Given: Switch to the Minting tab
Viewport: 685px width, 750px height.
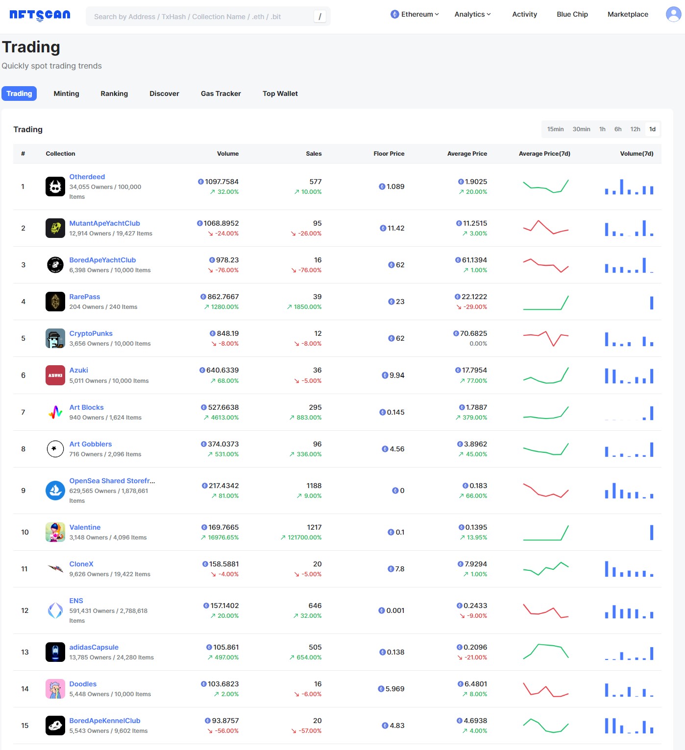Looking at the screenshot, I should [66, 94].
